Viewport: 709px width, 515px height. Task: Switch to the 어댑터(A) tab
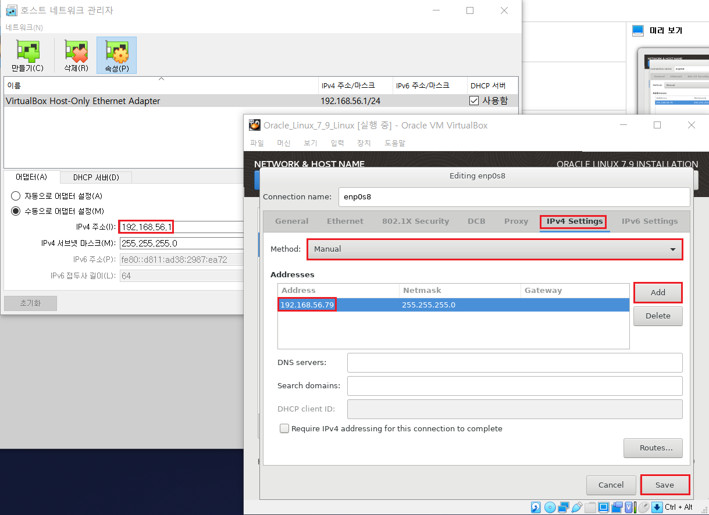click(x=31, y=177)
